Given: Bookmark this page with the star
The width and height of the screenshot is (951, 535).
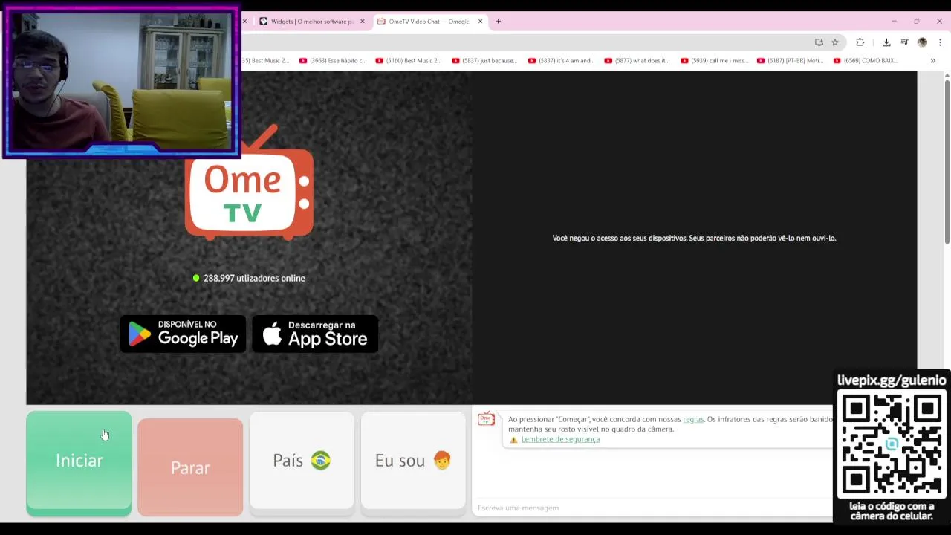Looking at the screenshot, I should pyautogui.click(x=835, y=42).
